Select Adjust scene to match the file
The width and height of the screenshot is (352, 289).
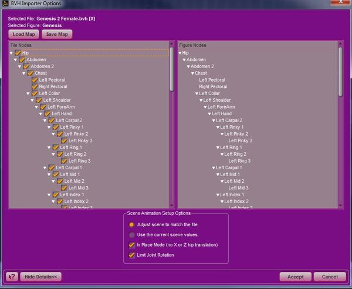point(131,224)
